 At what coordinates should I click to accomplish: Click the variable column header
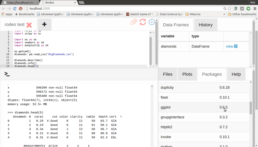click(174, 36)
